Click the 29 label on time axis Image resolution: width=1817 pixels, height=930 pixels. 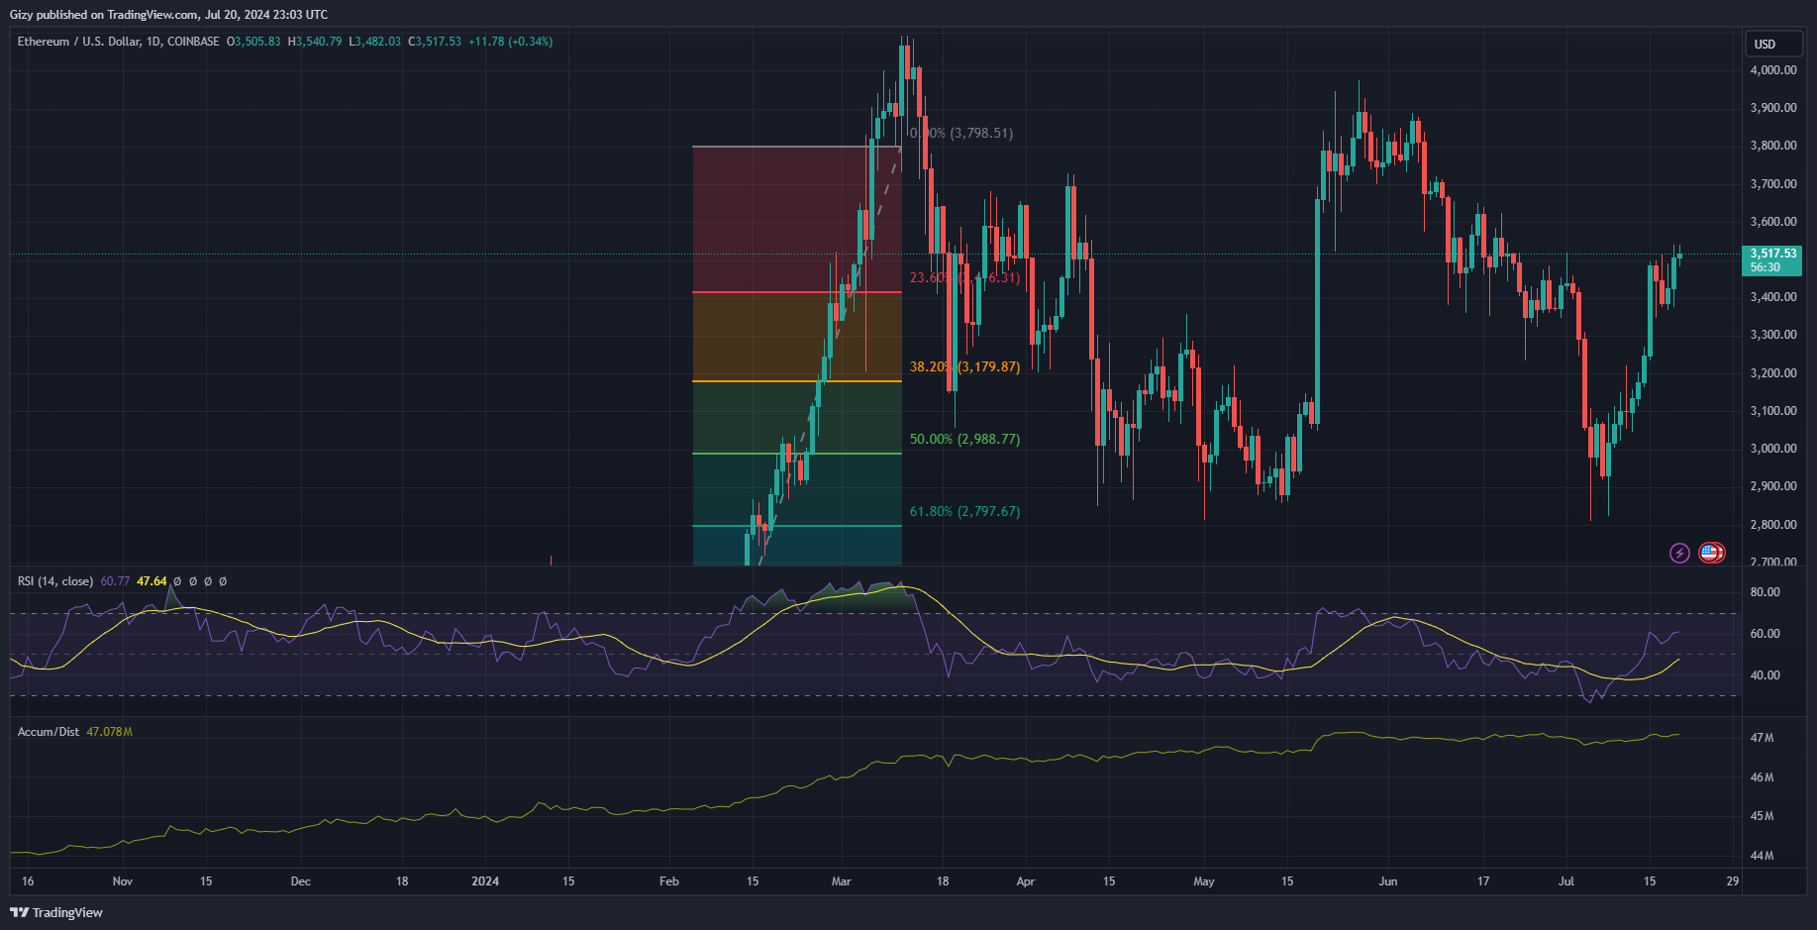[x=1733, y=881]
